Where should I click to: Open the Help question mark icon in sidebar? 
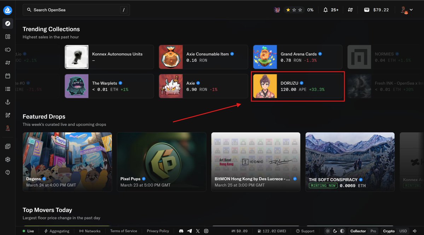(7, 173)
